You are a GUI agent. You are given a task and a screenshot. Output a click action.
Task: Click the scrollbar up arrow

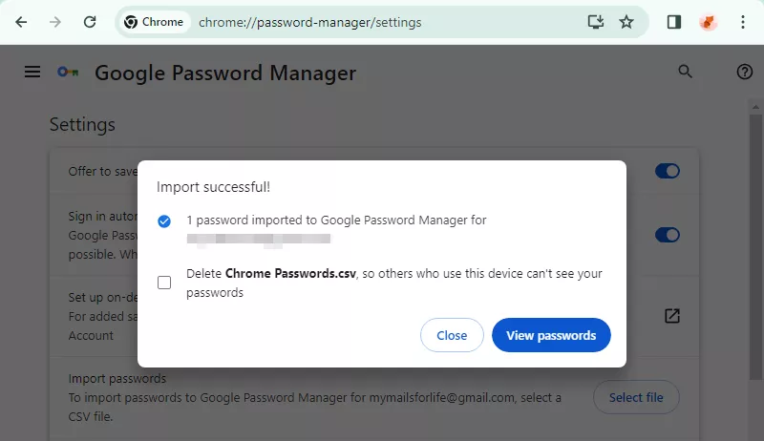tap(755, 107)
